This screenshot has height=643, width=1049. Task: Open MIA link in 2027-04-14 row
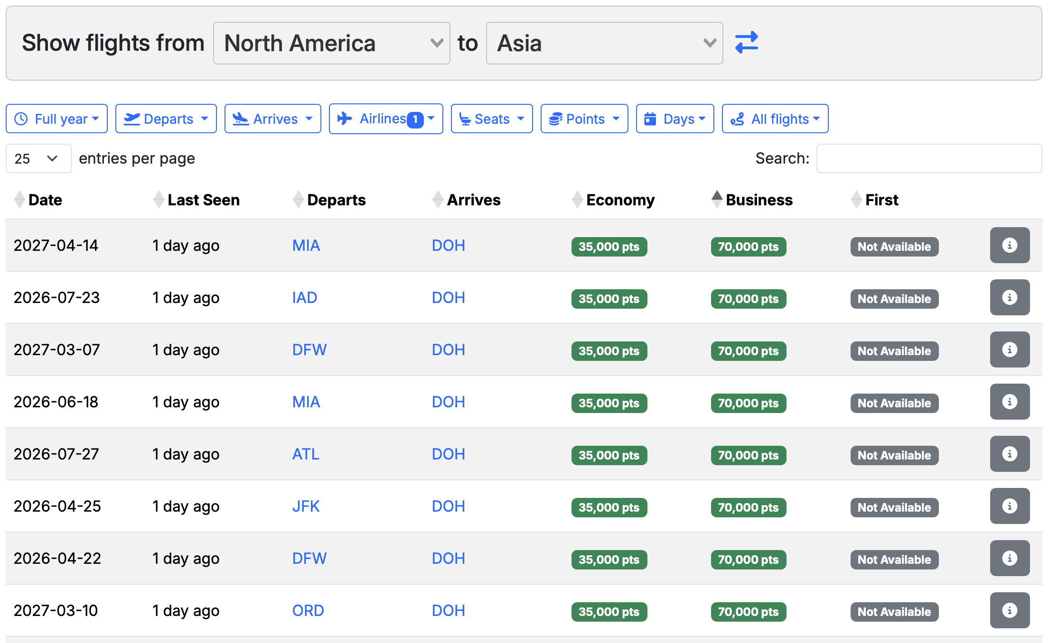pyautogui.click(x=306, y=245)
